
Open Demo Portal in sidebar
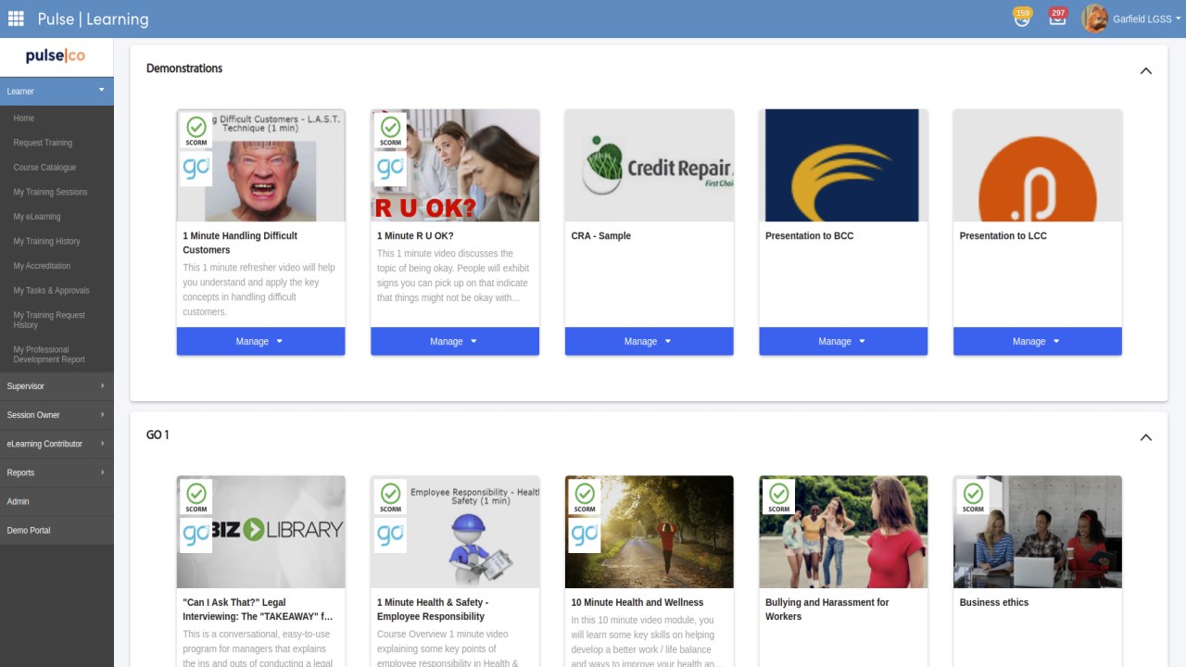(x=29, y=530)
